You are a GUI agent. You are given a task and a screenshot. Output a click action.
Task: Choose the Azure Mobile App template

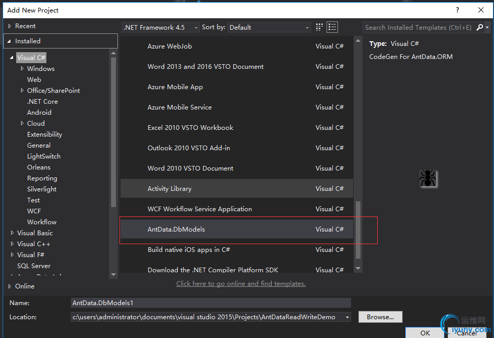click(x=237, y=87)
